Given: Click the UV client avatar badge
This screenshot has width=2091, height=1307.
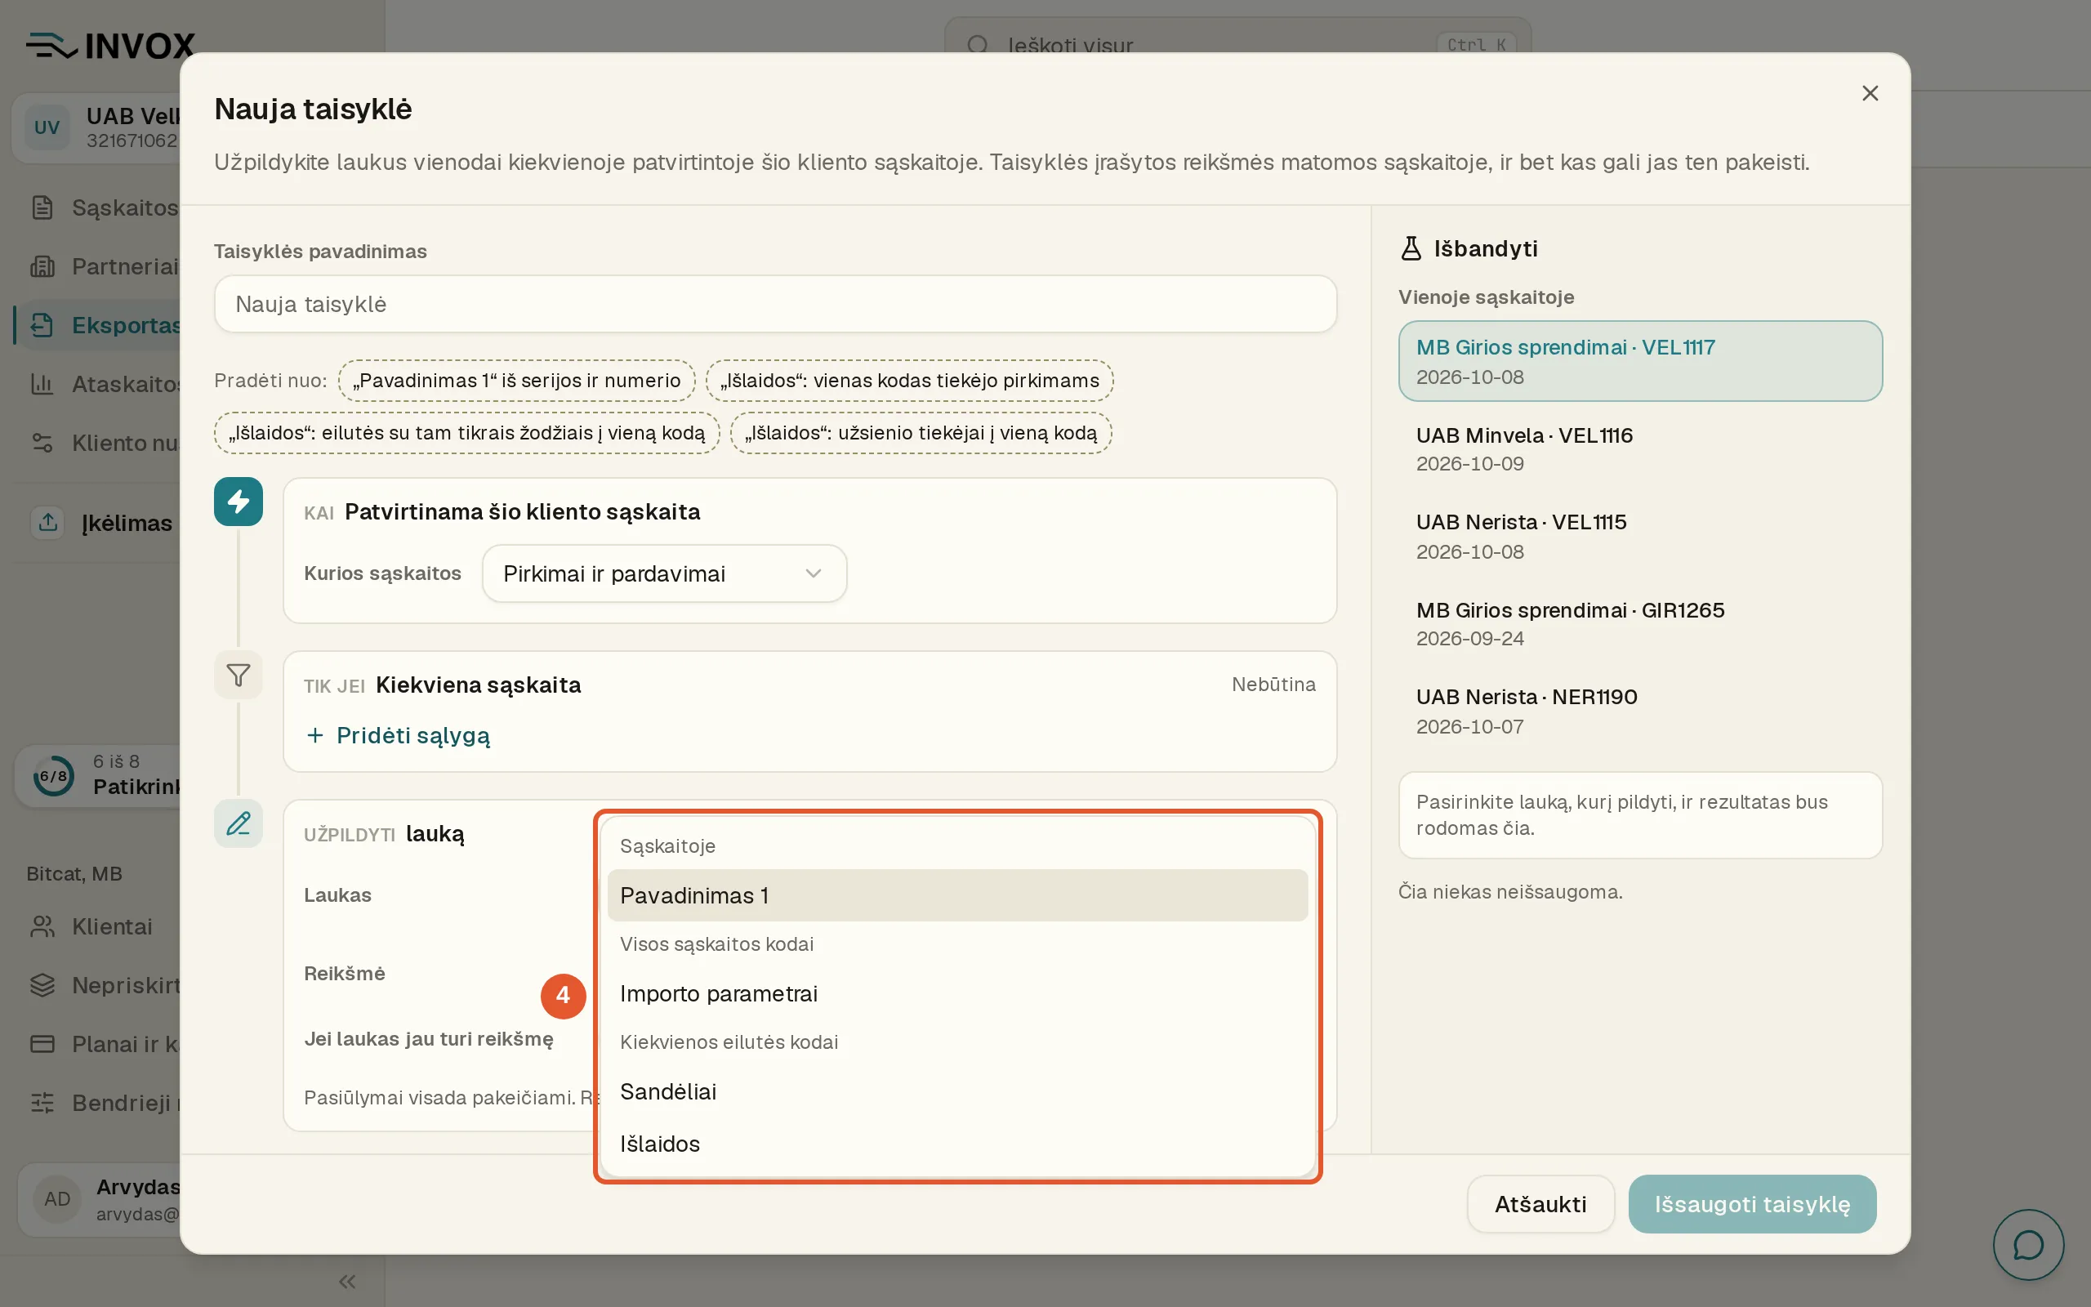Looking at the screenshot, I should pos(47,127).
